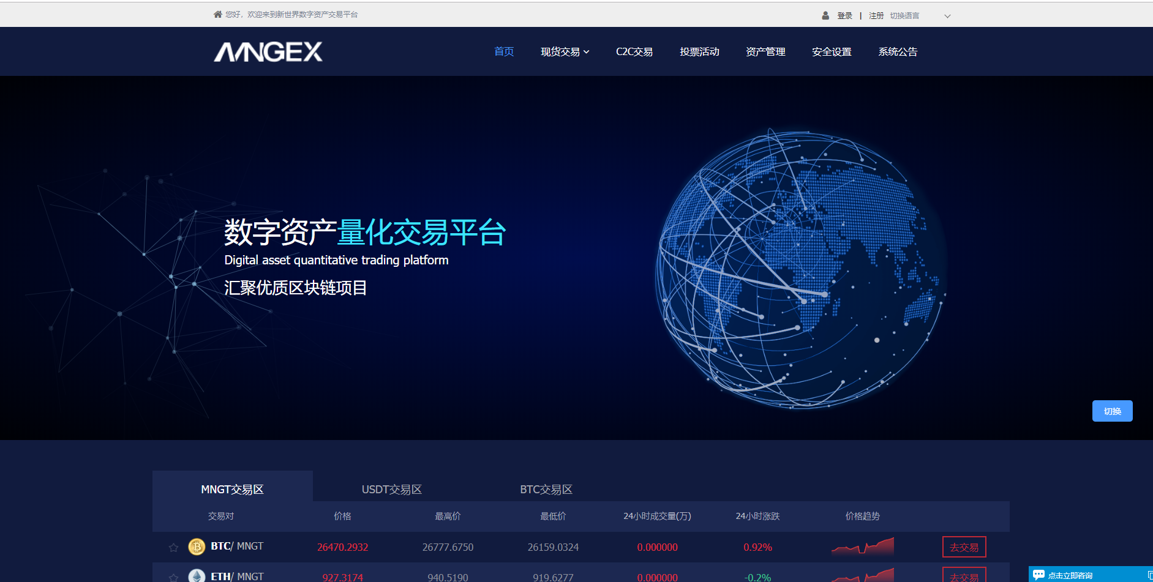Favorite ETH/MNGT by clicking its star
Image resolution: width=1153 pixels, height=582 pixels.
point(173,576)
